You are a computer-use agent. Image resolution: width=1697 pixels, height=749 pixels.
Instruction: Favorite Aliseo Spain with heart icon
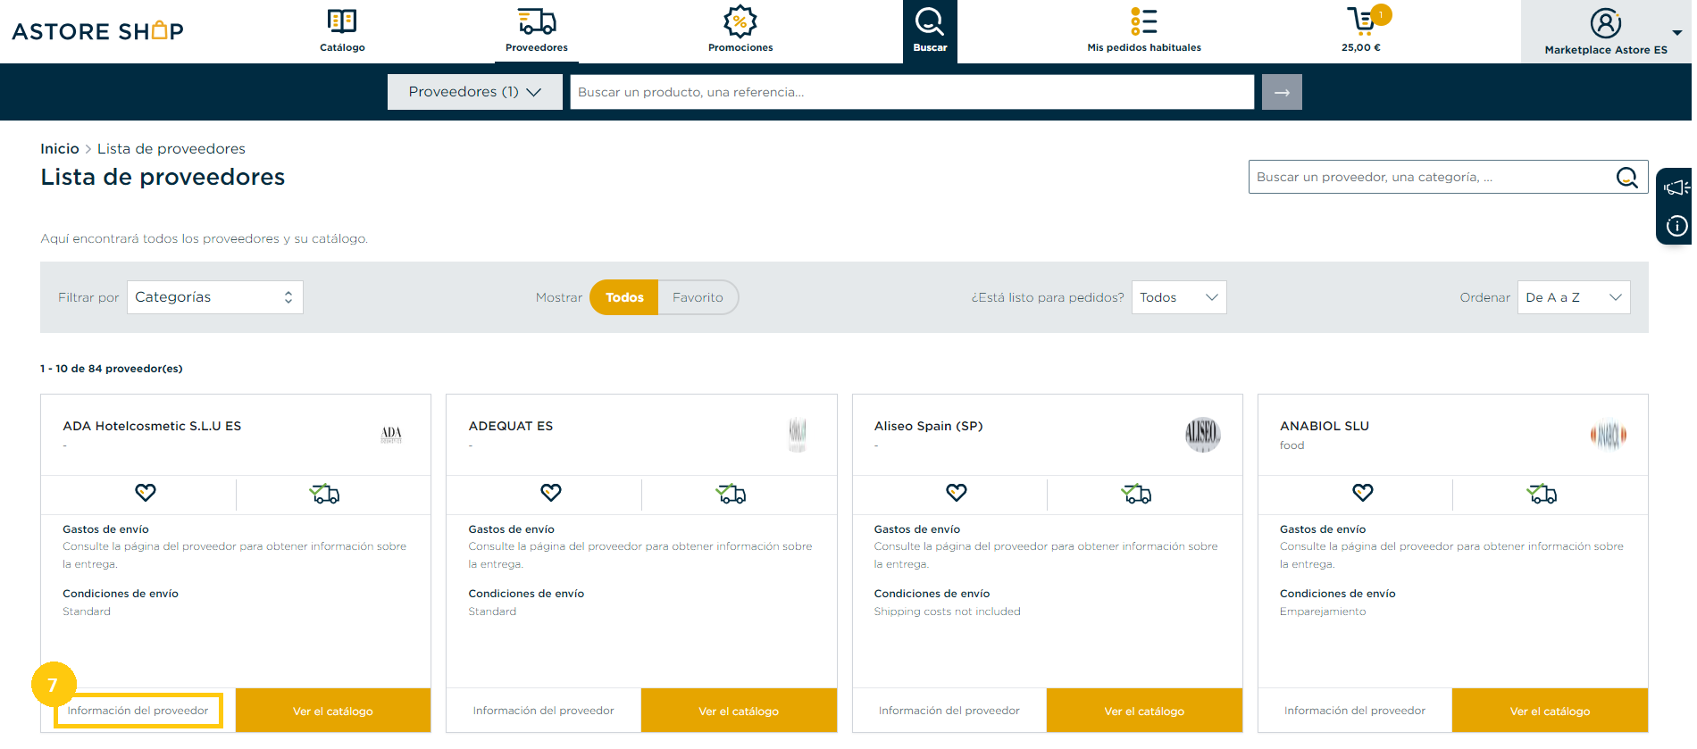click(x=957, y=492)
